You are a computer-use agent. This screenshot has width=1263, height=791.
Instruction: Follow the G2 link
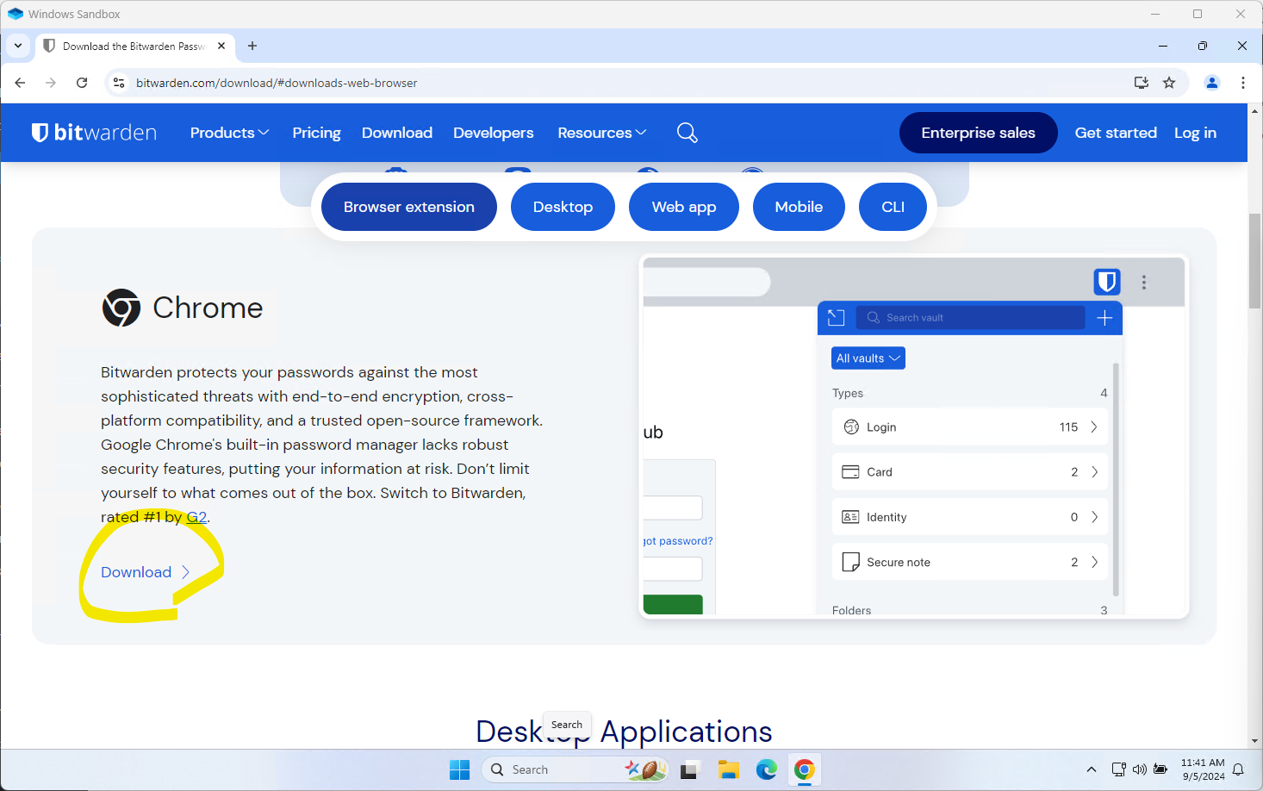pyautogui.click(x=196, y=517)
